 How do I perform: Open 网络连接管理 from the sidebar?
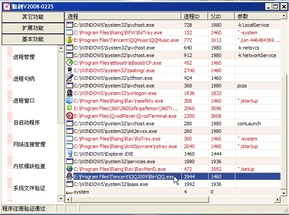29,145
